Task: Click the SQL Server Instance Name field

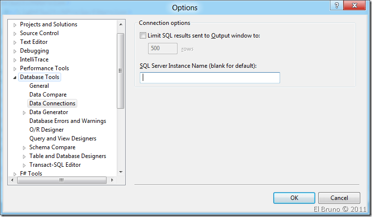Action: tap(210, 78)
